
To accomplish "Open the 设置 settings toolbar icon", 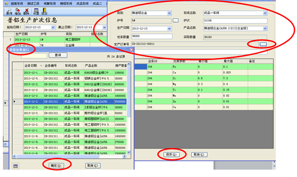I will 36,11.
